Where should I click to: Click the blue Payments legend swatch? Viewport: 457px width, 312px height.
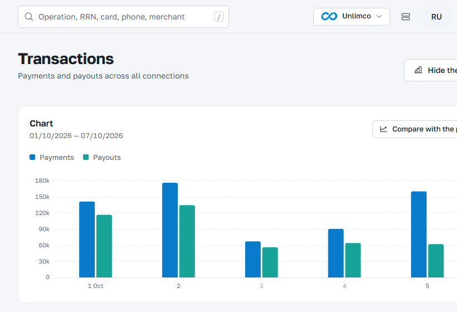coord(32,157)
